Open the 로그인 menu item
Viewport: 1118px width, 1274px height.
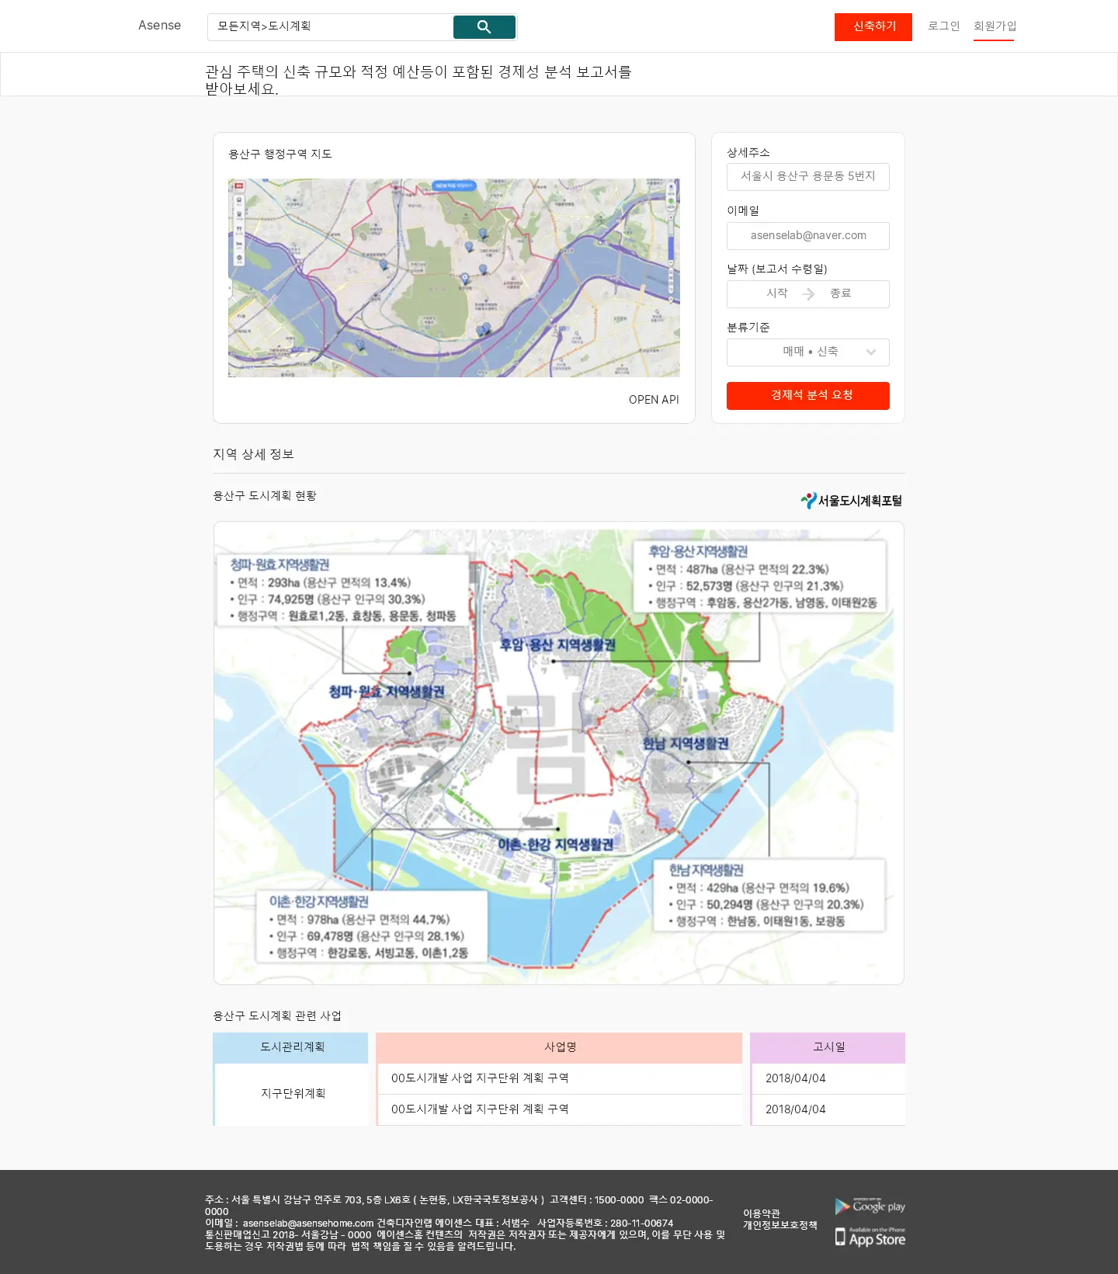[943, 26]
